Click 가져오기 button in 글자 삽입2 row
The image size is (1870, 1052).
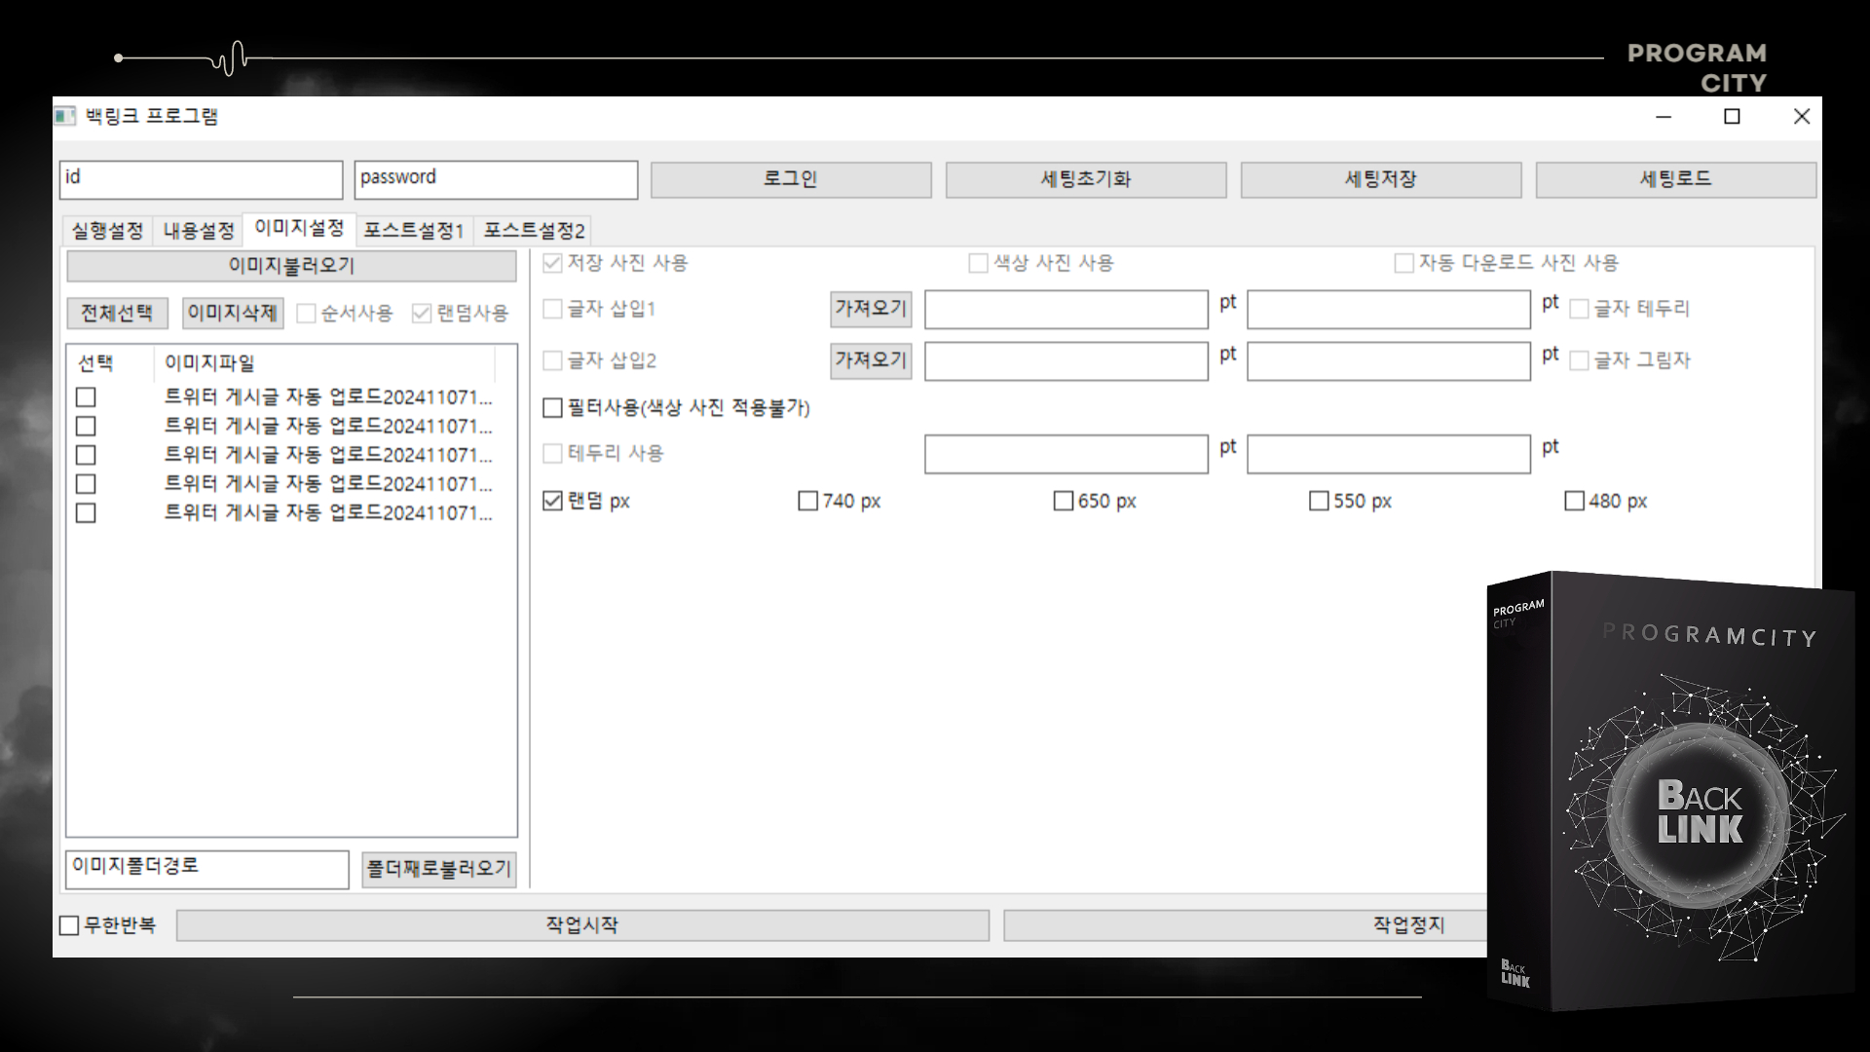click(x=871, y=360)
